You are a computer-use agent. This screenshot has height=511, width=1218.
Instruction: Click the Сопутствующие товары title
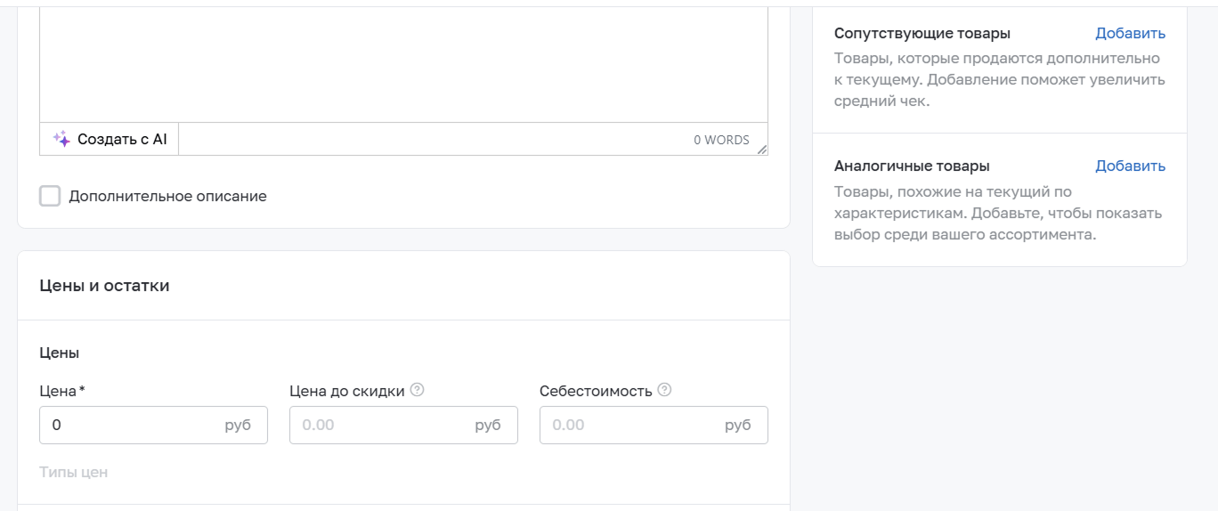[922, 34]
